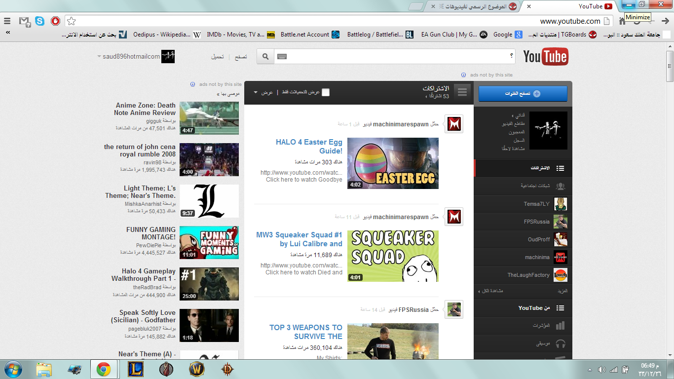The height and width of the screenshot is (379, 674).
Task: Switch to the الموضوع الرسمي tab
Action: click(x=474, y=6)
